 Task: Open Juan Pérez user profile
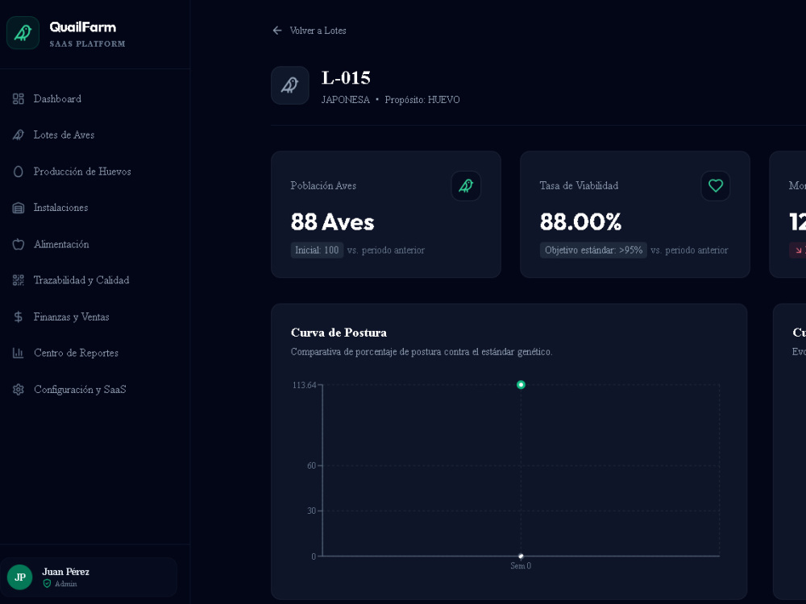click(89, 577)
